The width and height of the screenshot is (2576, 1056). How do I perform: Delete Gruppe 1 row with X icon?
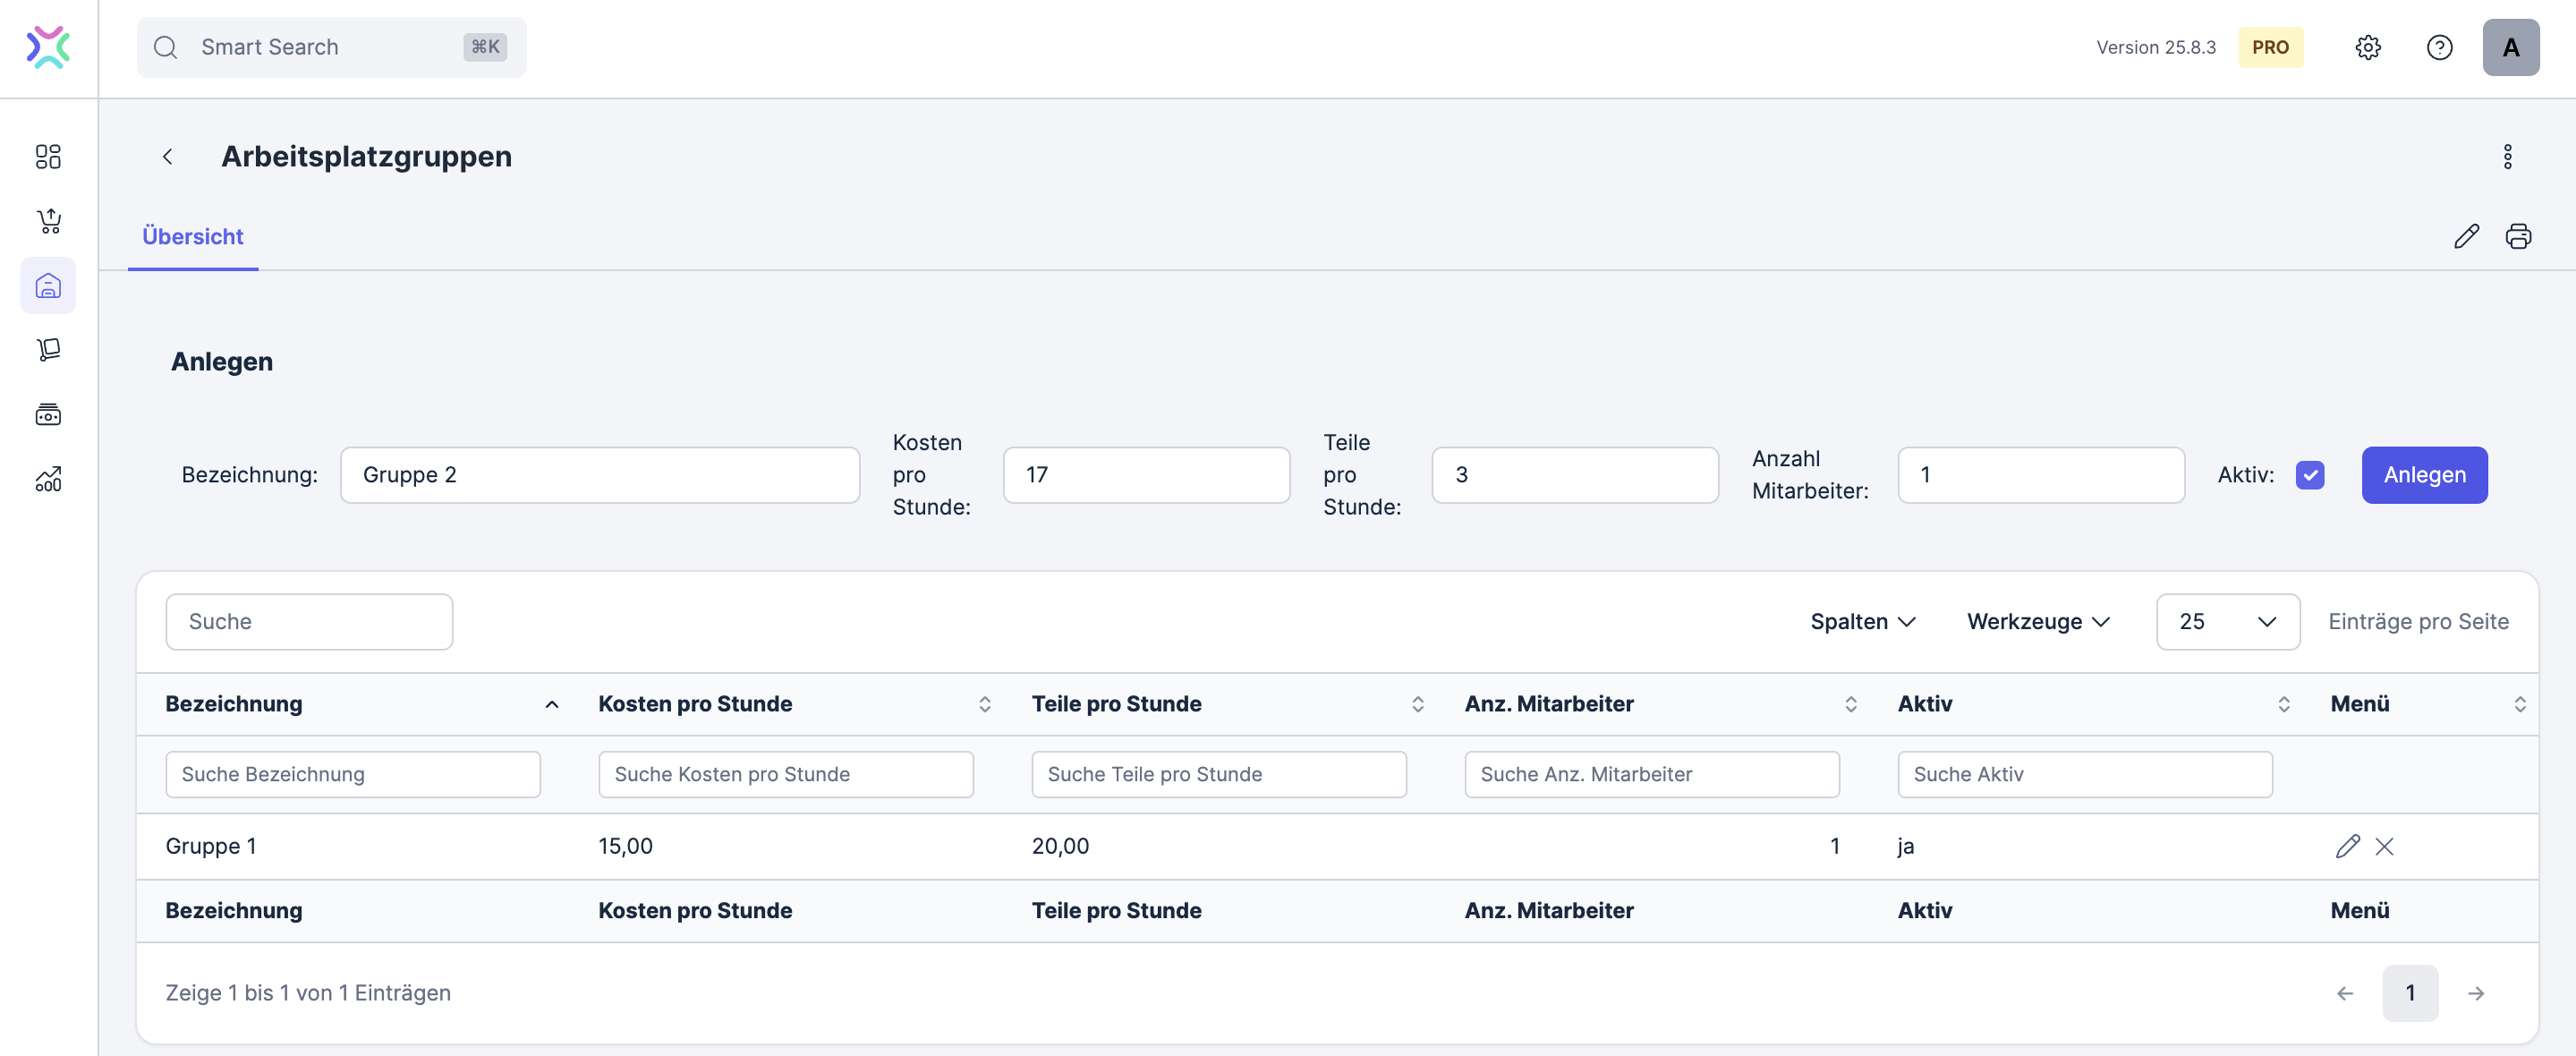(2384, 846)
